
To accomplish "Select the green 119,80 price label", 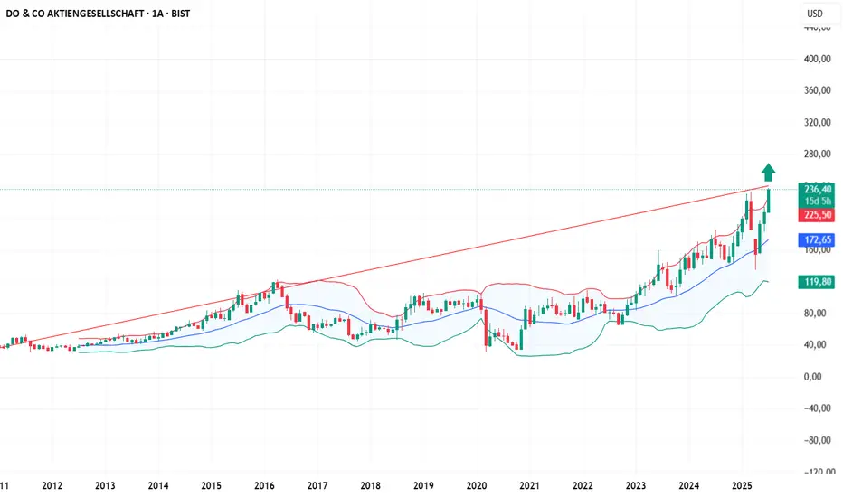I will tap(817, 282).
